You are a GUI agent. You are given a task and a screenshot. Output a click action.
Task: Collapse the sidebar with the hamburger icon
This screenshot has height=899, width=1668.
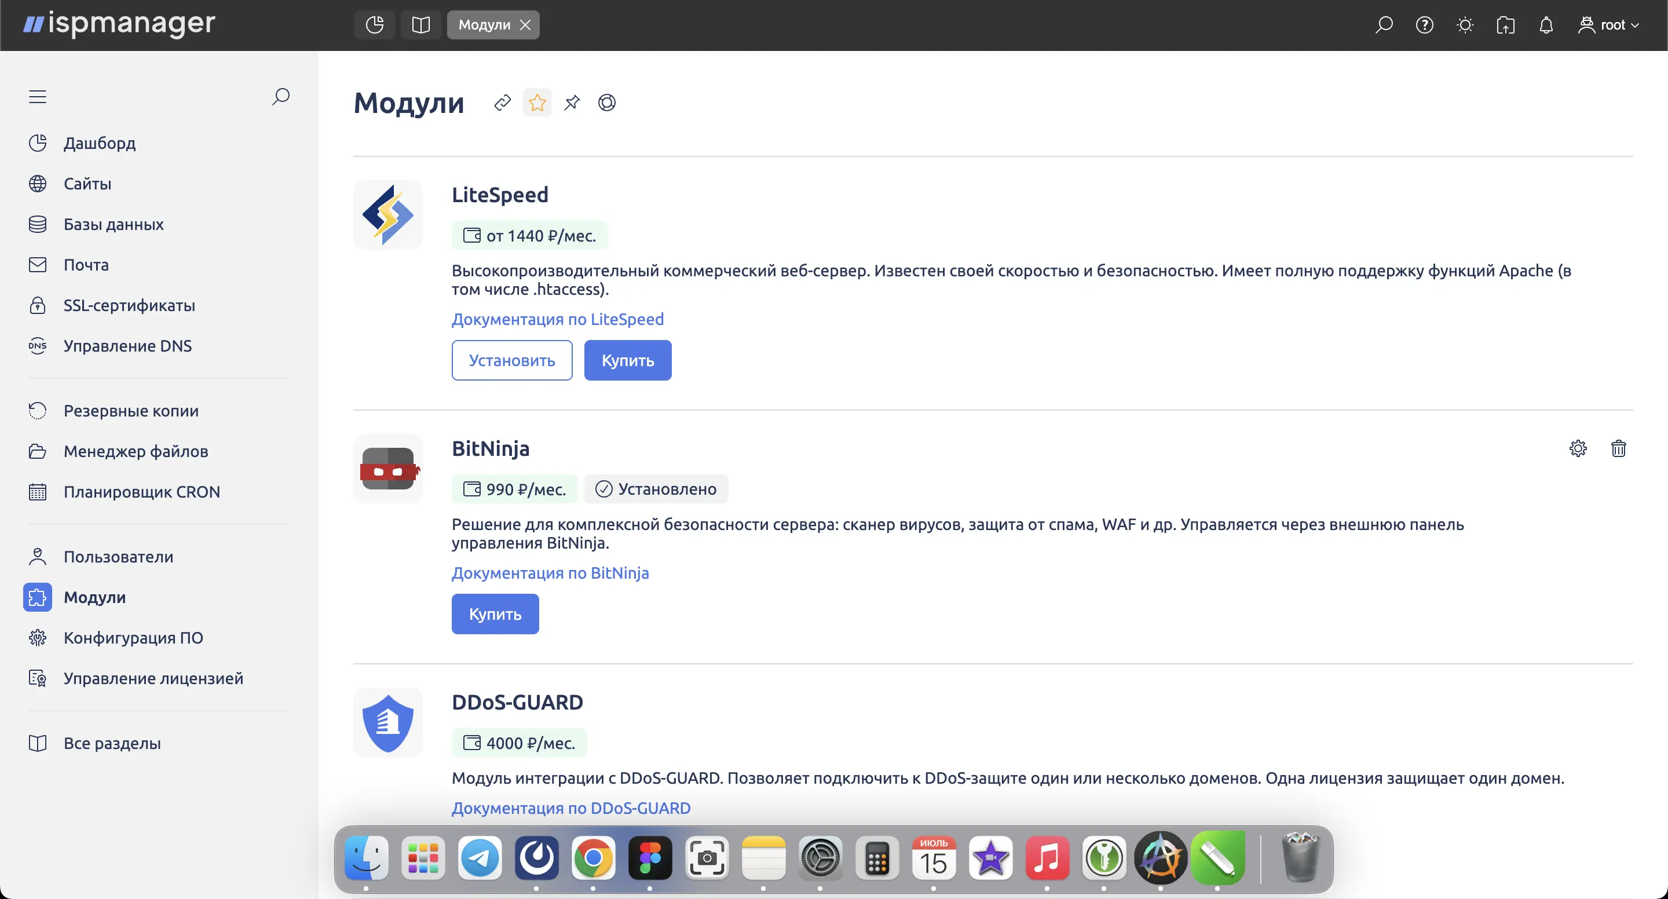[x=37, y=96]
